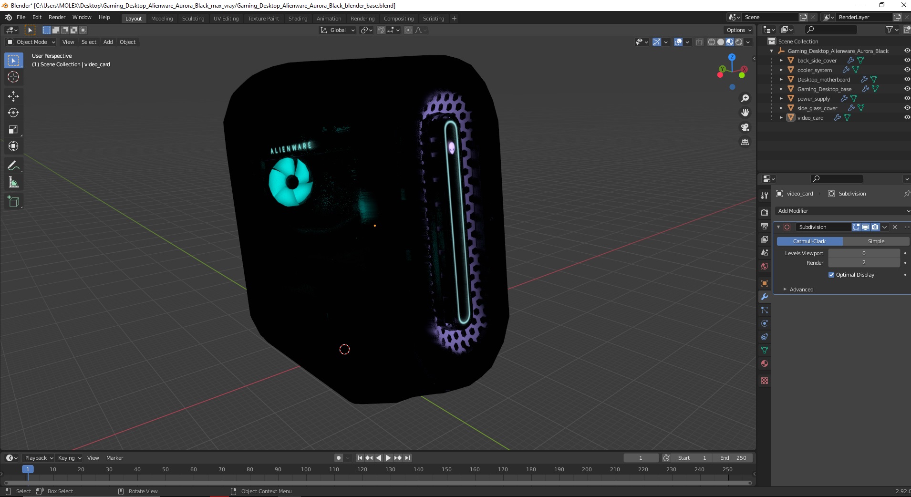Remove the Subdivision modifier with X
Screen dimensions: 911x497
(x=895, y=227)
